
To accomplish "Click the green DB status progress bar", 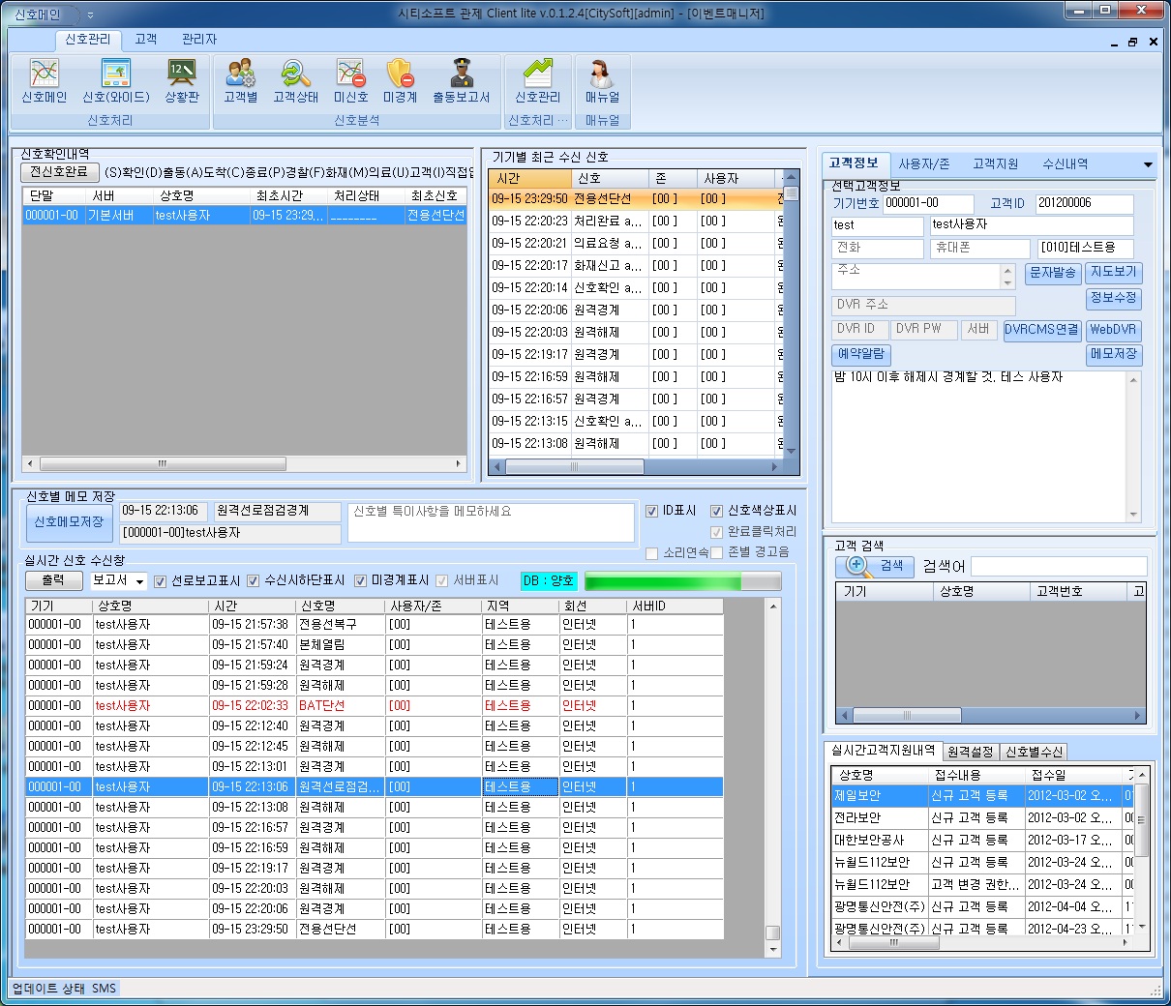I will click(x=682, y=580).
